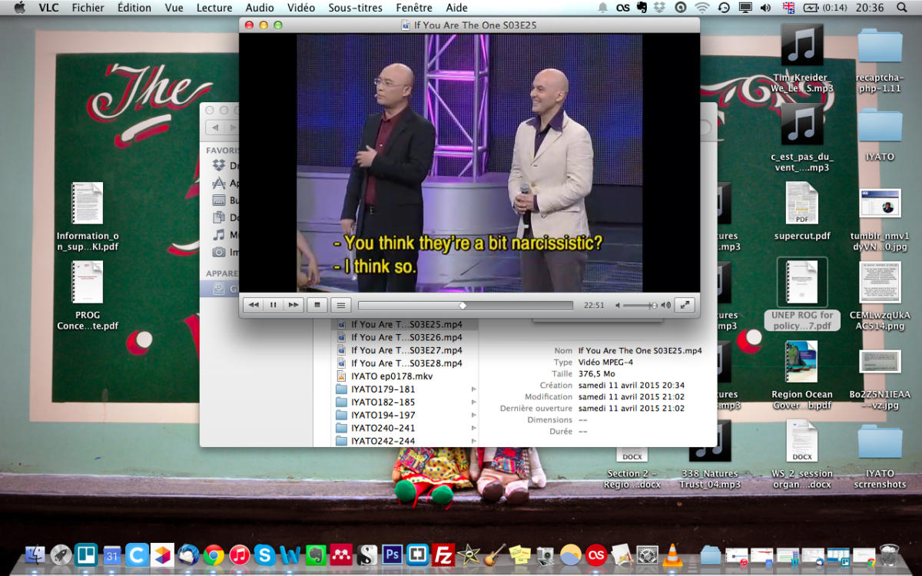Mute audio using the small speaker icon
922x576 pixels.
618,306
